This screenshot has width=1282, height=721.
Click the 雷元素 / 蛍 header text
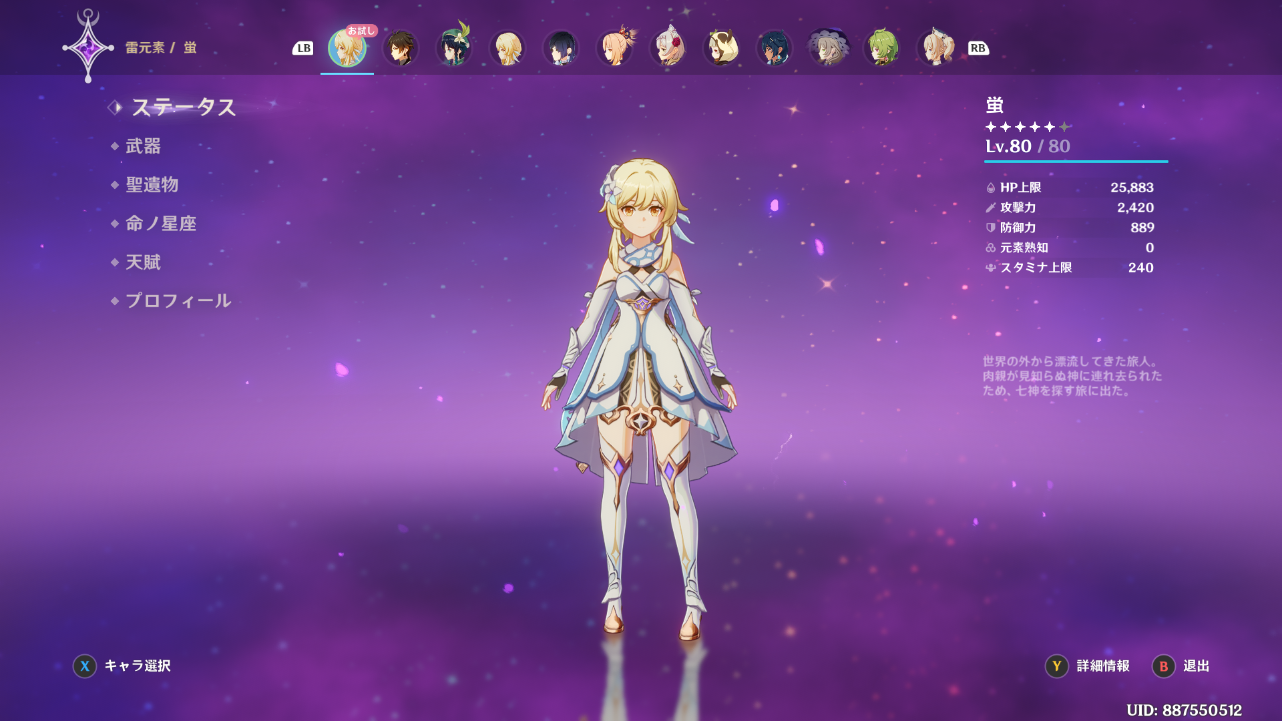pyautogui.click(x=161, y=48)
